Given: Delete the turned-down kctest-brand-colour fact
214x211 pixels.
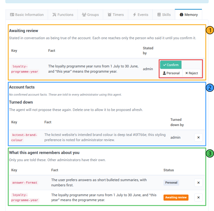Looking at the screenshot, I should pos(198,137).
